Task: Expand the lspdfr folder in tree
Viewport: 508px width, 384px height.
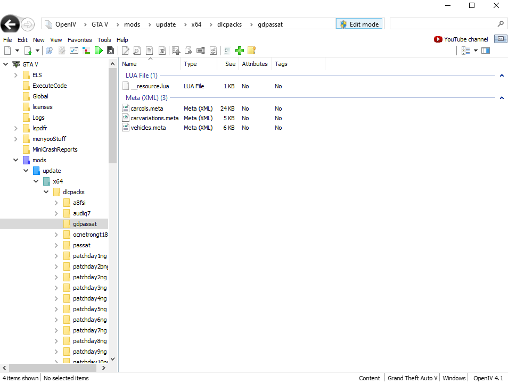Action: click(15, 128)
